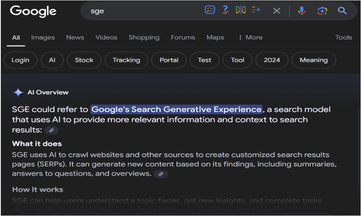Image resolution: width=361 pixels, height=216 pixels.
Task: Select the Test filter chip
Action: tap(204, 60)
